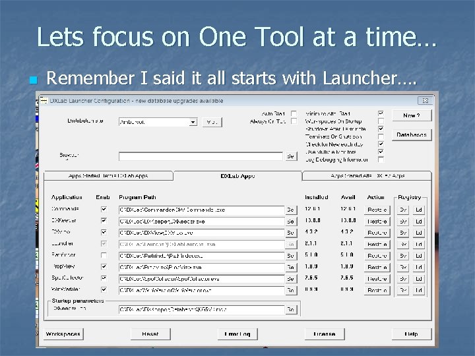Click the Sel button in the DXKeeper row
The width and height of the screenshot is (475, 356).
point(291,222)
